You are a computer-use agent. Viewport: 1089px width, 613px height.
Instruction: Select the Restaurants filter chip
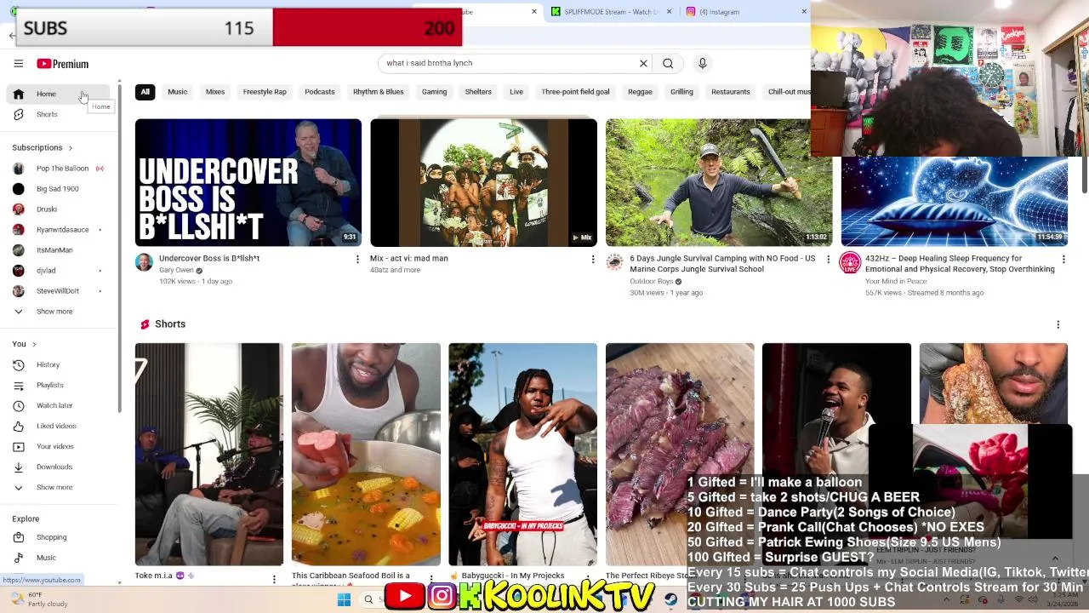[x=731, y=92]
